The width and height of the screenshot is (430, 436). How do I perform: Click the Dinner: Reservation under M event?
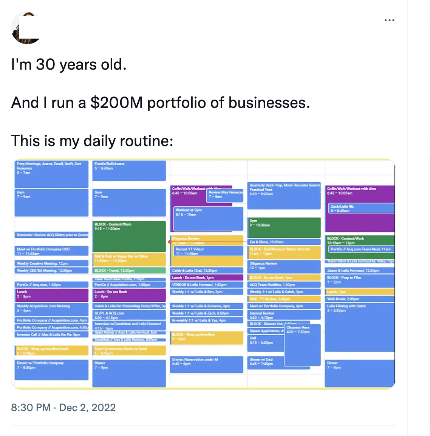(207, 364)
